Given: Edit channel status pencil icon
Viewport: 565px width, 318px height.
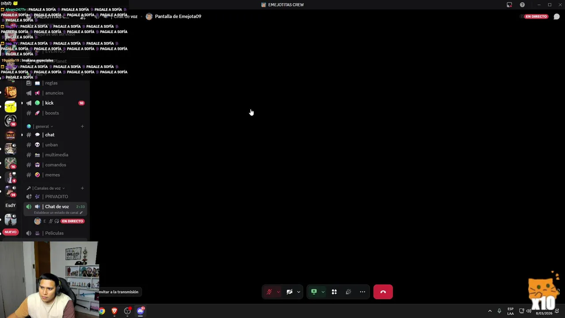Looking at the screenshot, I should pyautogui.click(x=81, y=213).
